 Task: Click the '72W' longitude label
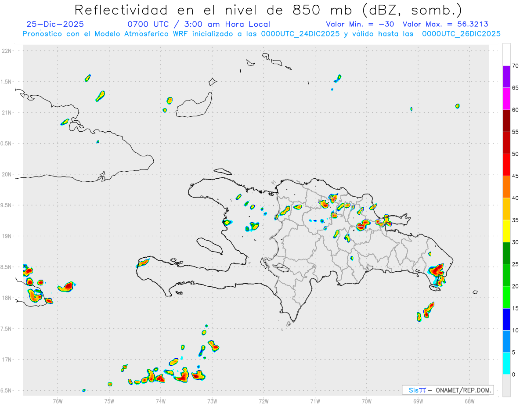263,401
